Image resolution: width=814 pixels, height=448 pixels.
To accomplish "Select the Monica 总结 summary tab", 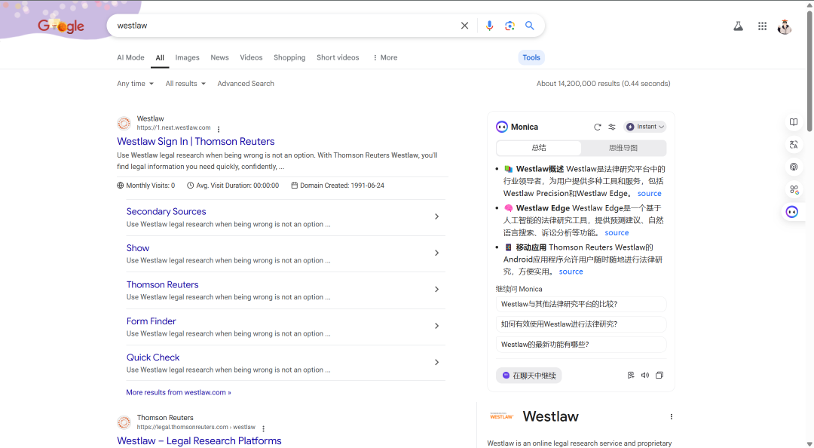I will pos(539,148).
